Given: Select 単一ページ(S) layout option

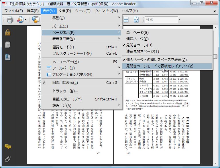Looking at the screenshot, I should (167, 33).
